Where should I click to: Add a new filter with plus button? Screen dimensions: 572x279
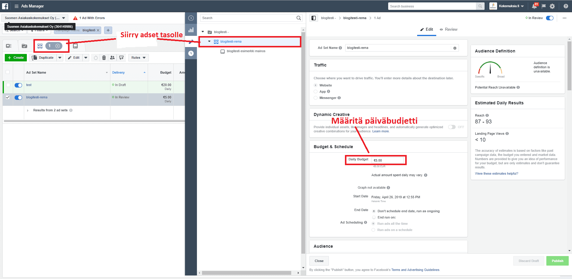coord(108,30)
